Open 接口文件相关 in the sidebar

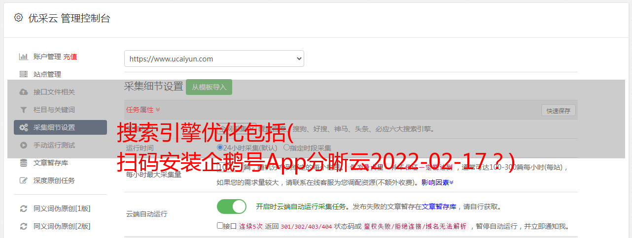tap(54, 92)
